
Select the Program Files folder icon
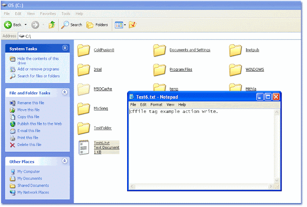pos(160,70)
